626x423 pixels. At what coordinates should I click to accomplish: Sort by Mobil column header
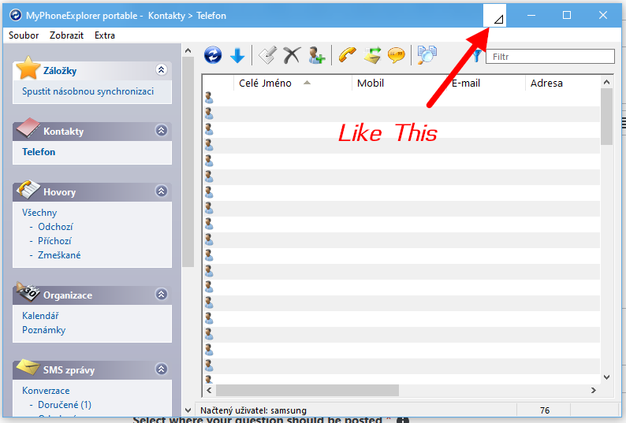(x=399, y=83)
